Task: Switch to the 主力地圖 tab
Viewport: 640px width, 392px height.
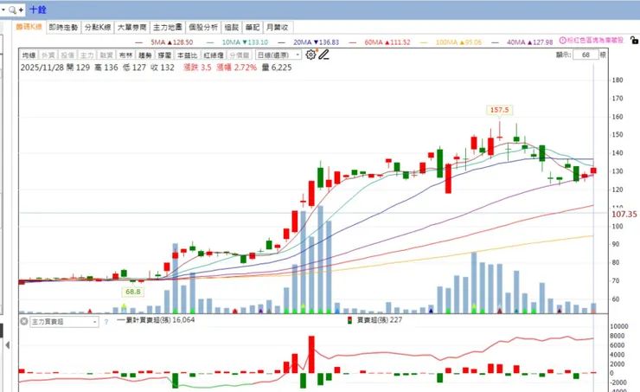Action: [167, 28]
